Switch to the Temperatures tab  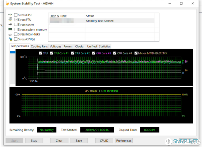click(x=20, y=46)
